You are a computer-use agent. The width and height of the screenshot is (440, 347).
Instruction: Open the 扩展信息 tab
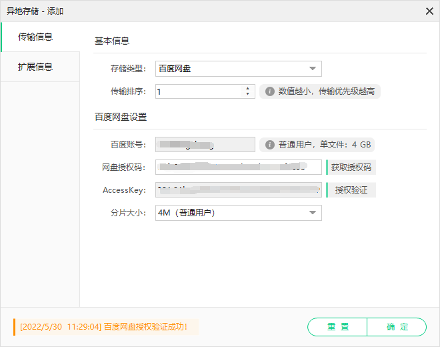(x=40, y=67)
